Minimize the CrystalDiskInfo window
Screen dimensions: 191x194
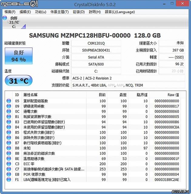pyautogui.click(x=164, y=4)
